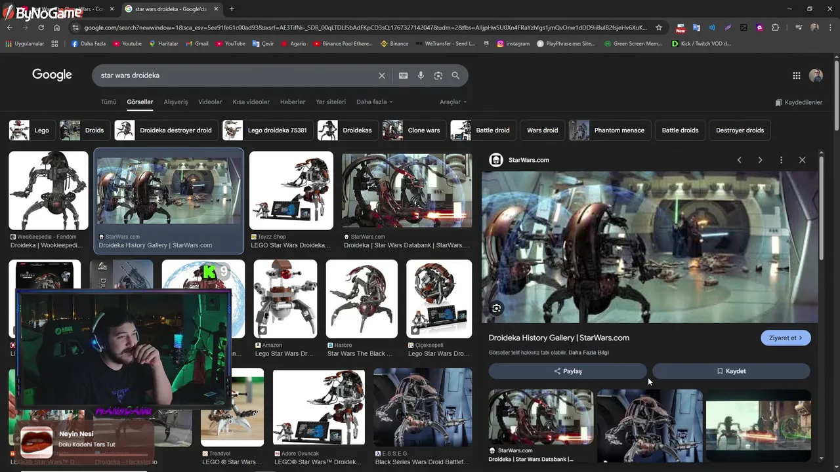Go to next image in preview panel
Image resolution: width=840 pixels, height=472 pixels.
tap(761, 160)
